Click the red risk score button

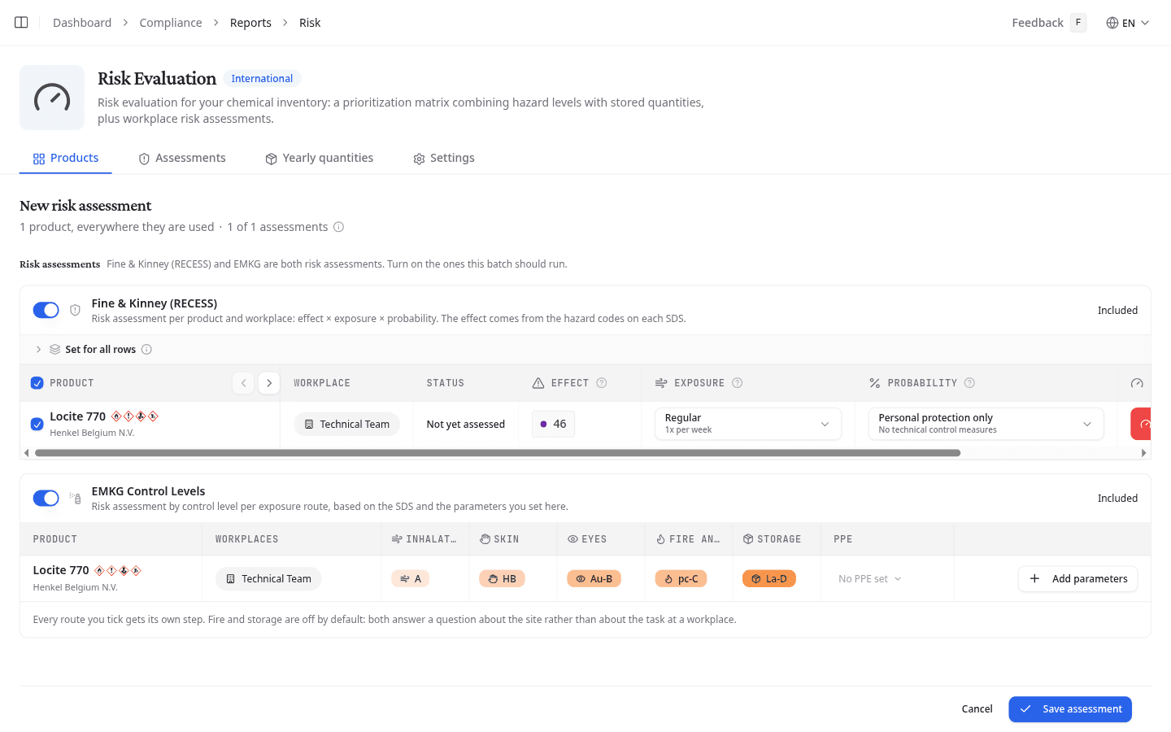click(x=1141, y=424)
